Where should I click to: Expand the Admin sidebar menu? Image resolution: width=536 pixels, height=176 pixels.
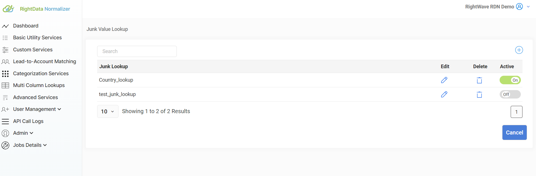[x=23, y=133]
